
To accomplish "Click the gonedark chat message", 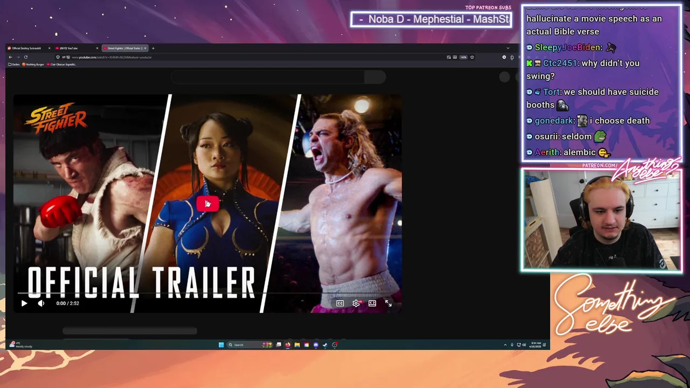I will point(588,121).
